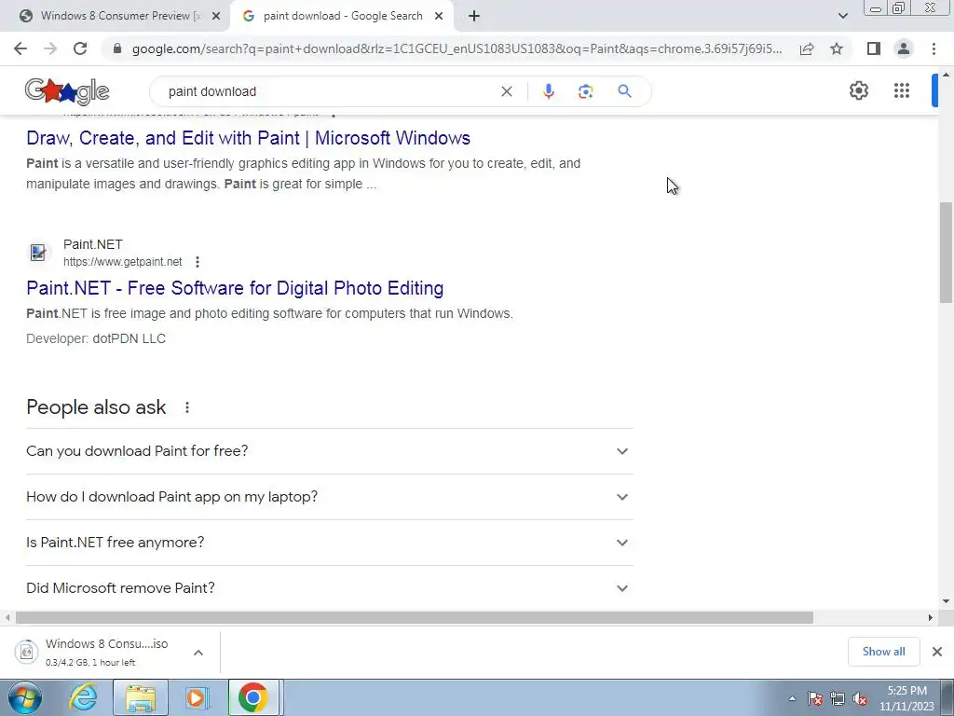This screenshot has height=716, width=954.
Task: Close the paint download search tab
Action: 439,17
